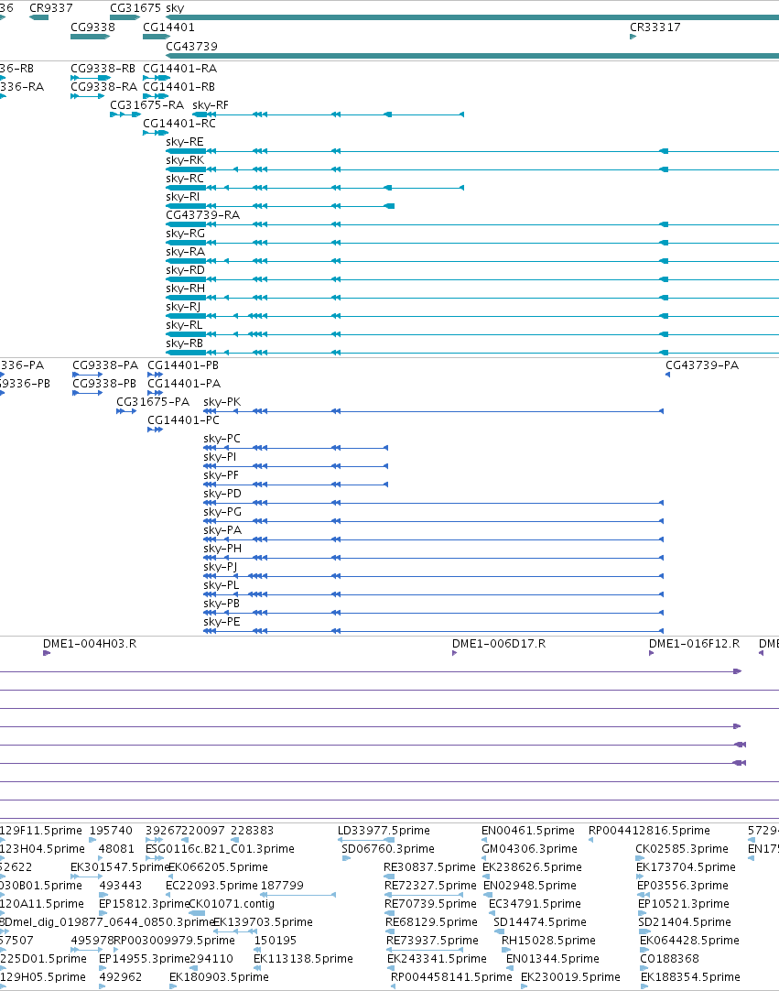Image resolution: width=779 pixels, height=991 pixels.
Task: Select the sky-RB transcript label
Action: tap(185, 343)
